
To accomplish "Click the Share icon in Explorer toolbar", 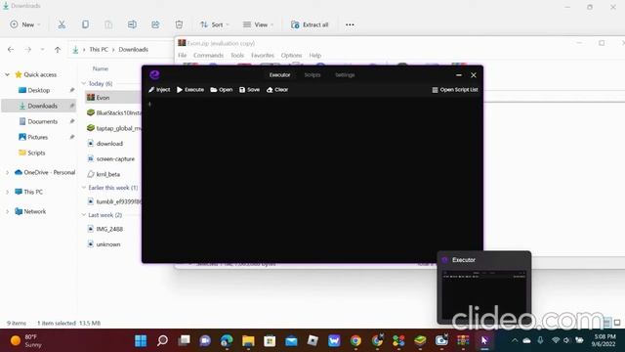I will point(155,24).
